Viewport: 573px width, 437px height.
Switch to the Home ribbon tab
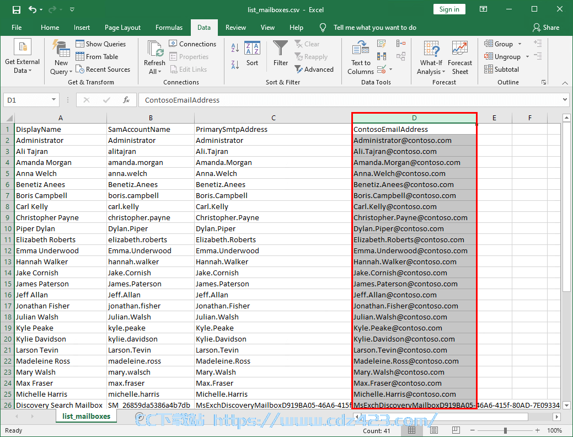(x=50, y=28)
